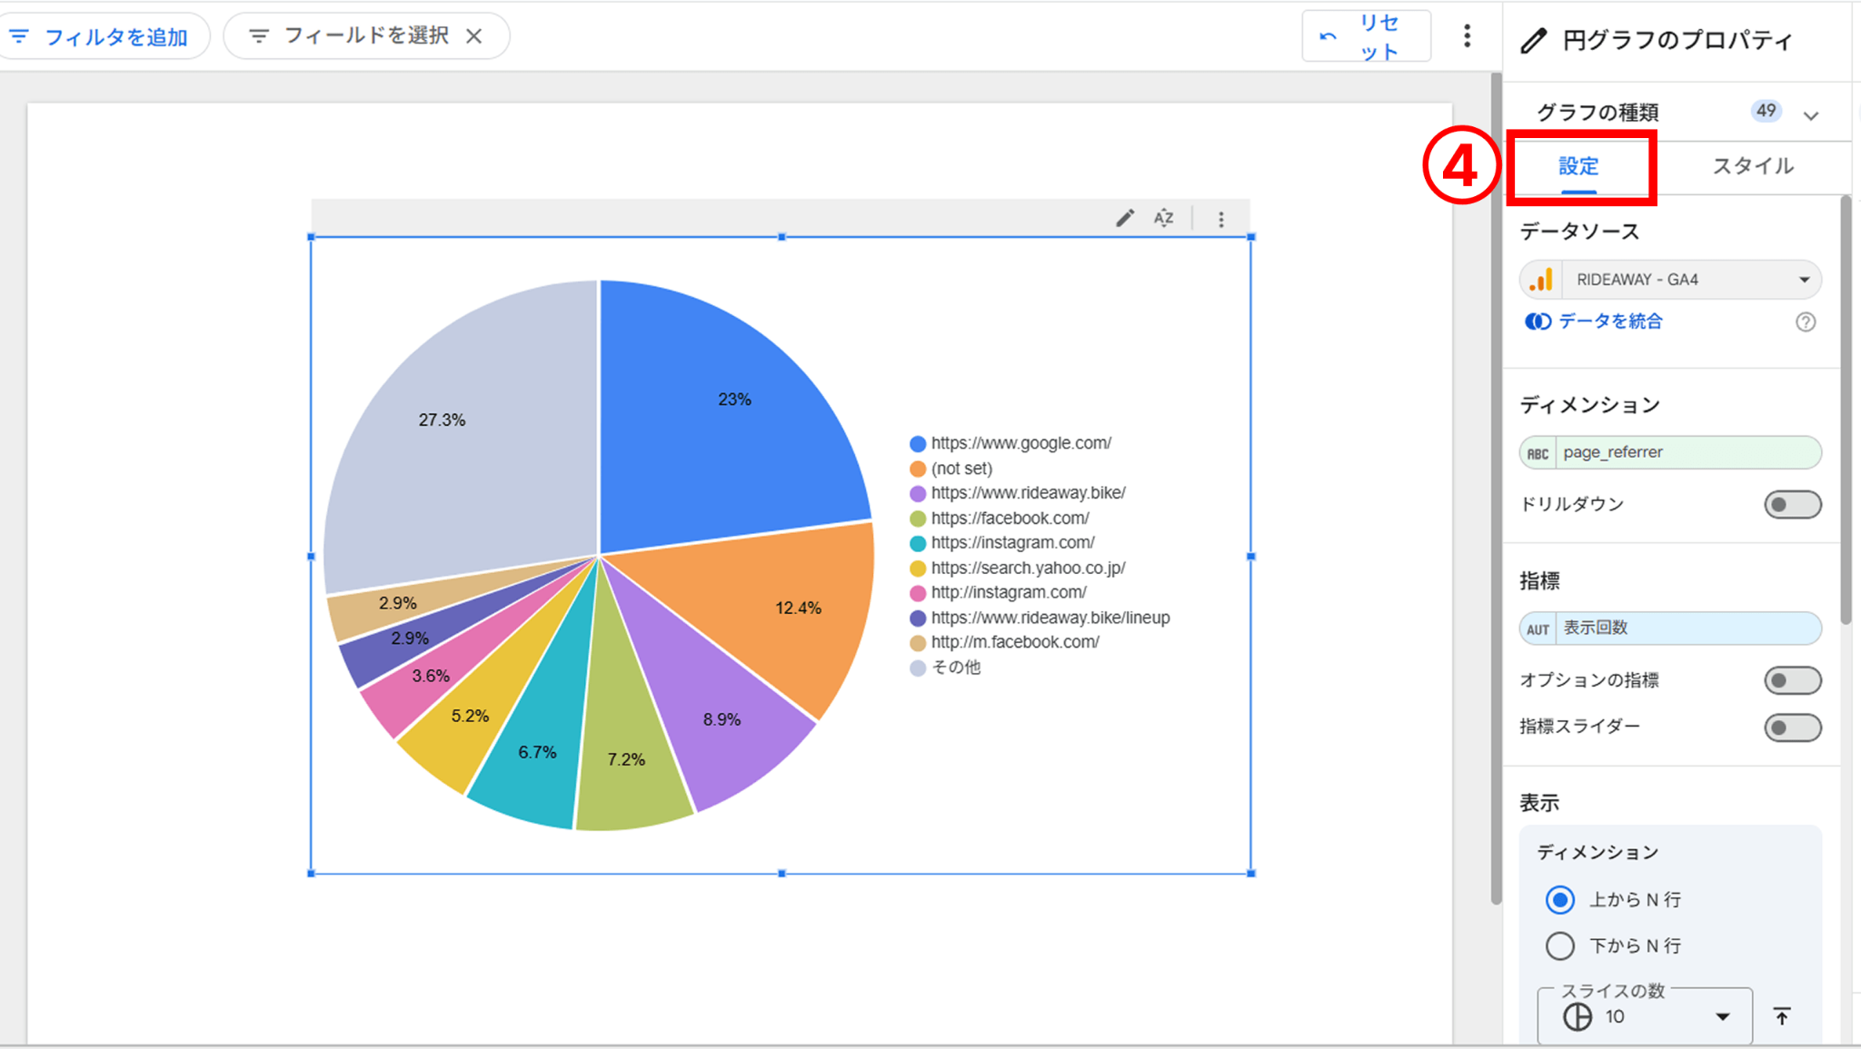Select the 下から N 行 radio button

coord(1560,946)
